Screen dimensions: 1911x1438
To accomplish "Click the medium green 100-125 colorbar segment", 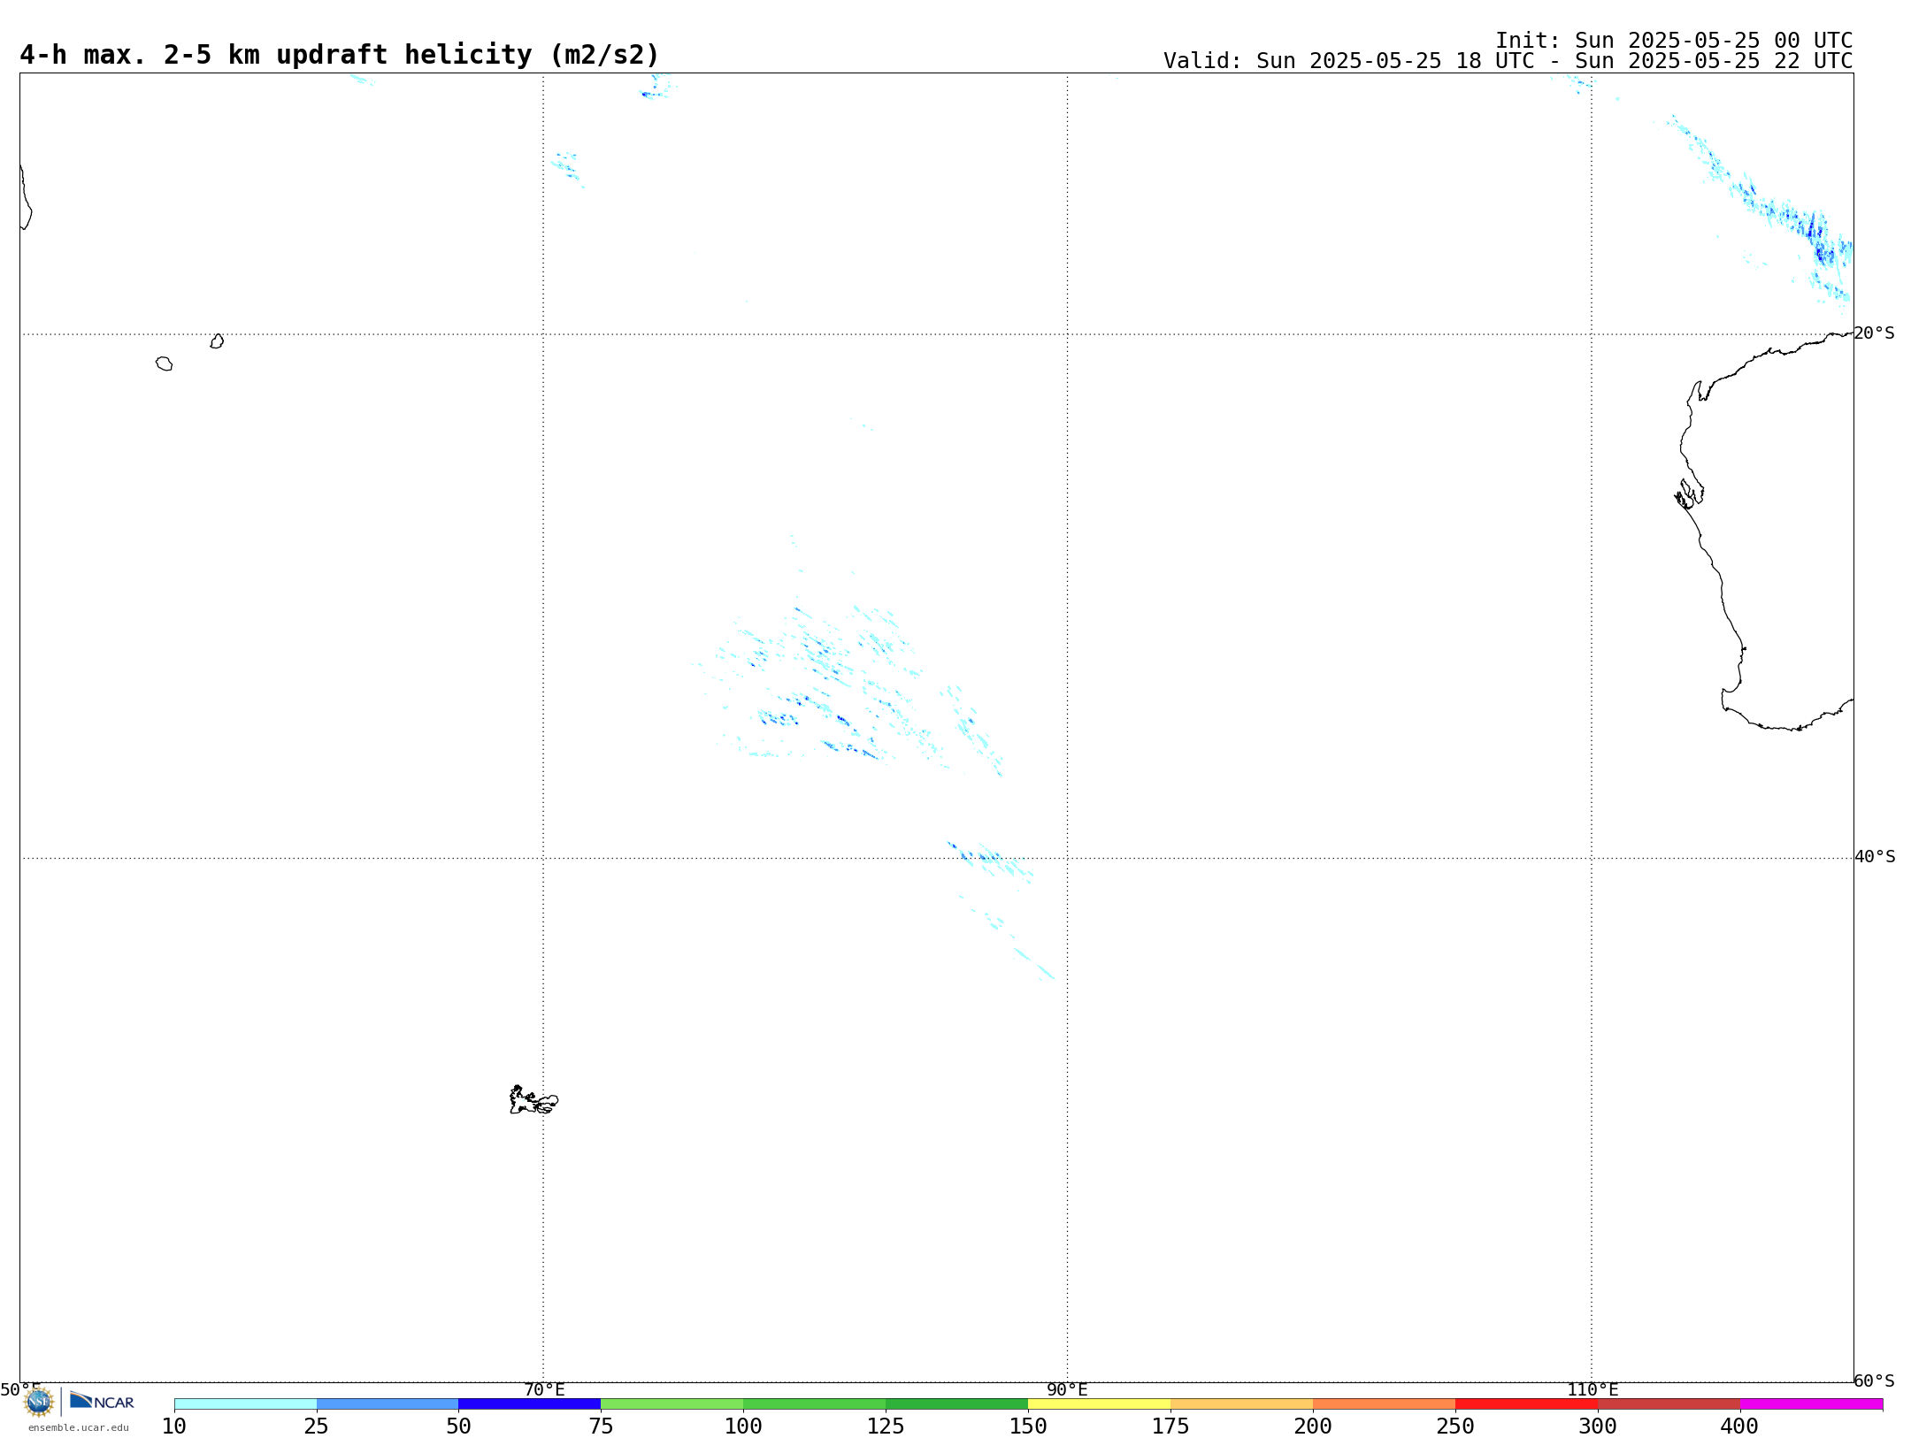I will coord(815,1404).
